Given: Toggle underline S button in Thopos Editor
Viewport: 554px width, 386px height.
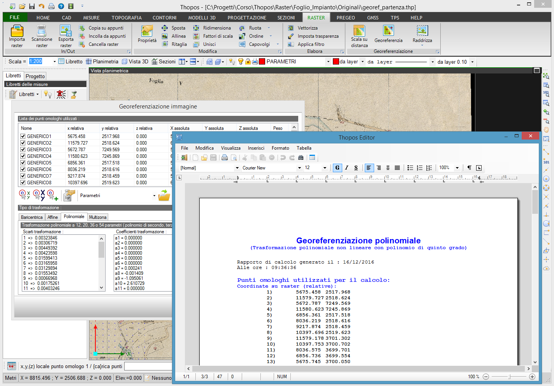Looking at the screenshot, I should pyautogui.click(x=356, y=168).
